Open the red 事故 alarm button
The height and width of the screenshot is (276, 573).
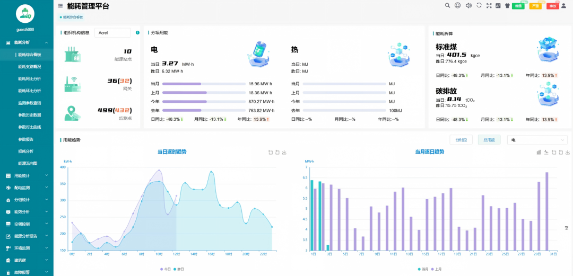pos(552,6)
